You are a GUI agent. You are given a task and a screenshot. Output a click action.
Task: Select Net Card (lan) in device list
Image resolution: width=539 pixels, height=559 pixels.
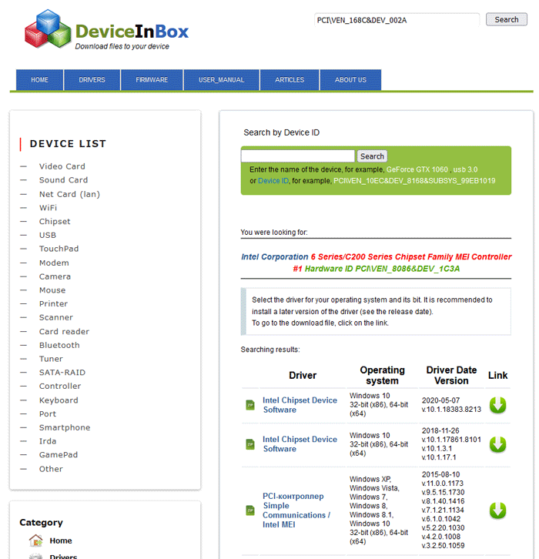pos(69,194)
